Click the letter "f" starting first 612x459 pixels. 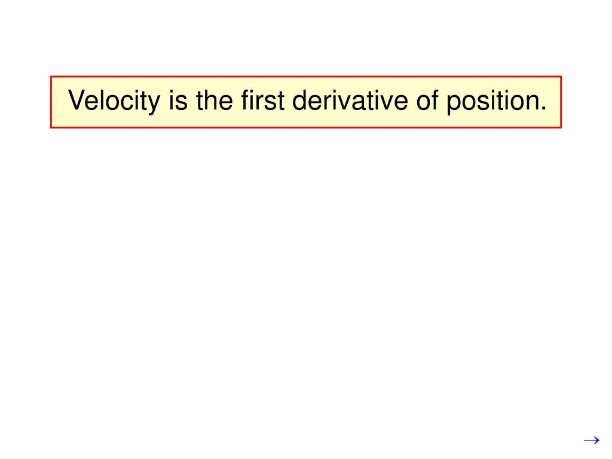point(244,100)
